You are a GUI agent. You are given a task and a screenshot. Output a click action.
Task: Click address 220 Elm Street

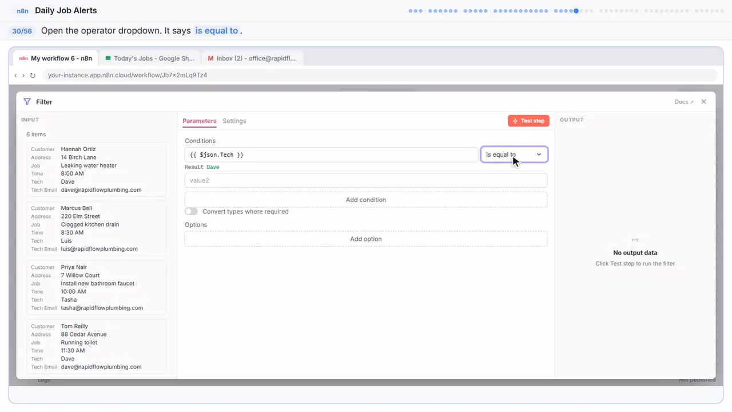pyautogui.click(x=81, y=216)
